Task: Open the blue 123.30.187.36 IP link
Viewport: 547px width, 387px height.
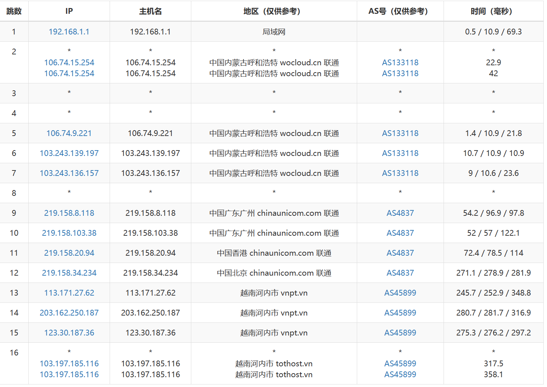Action: click(x=69, y=333)
